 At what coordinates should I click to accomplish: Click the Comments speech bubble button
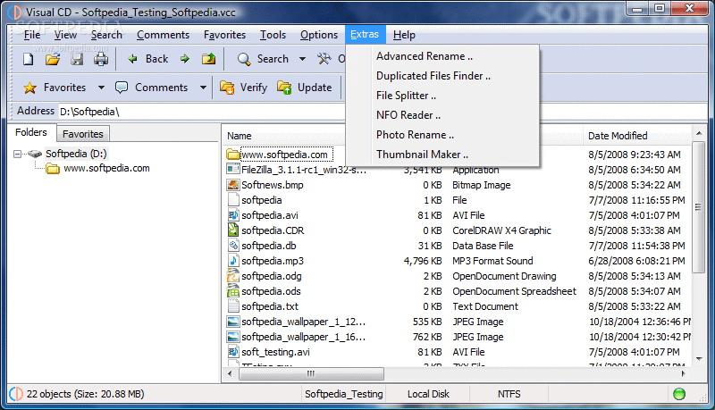151,88
